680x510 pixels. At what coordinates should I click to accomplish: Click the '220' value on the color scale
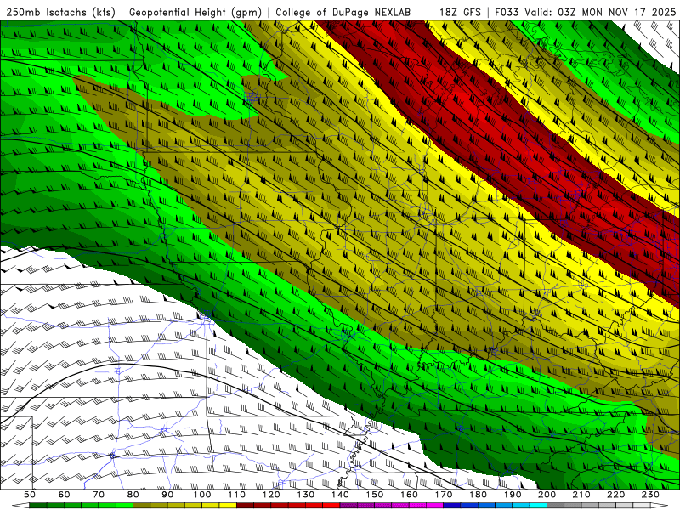pyautogui.click(x=616, y=495)
